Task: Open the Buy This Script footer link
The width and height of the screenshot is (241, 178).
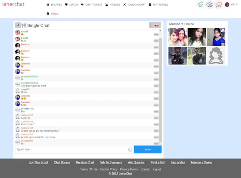Action: pos(38,162)
